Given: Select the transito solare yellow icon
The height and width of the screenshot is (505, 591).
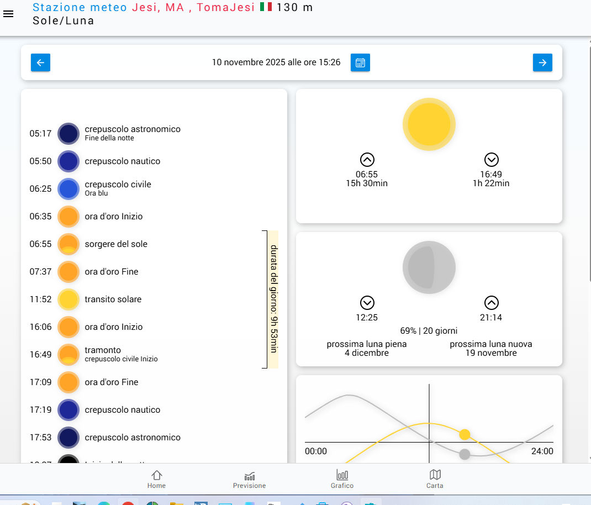Looking at the screenshot, I should tap(68, 299).
